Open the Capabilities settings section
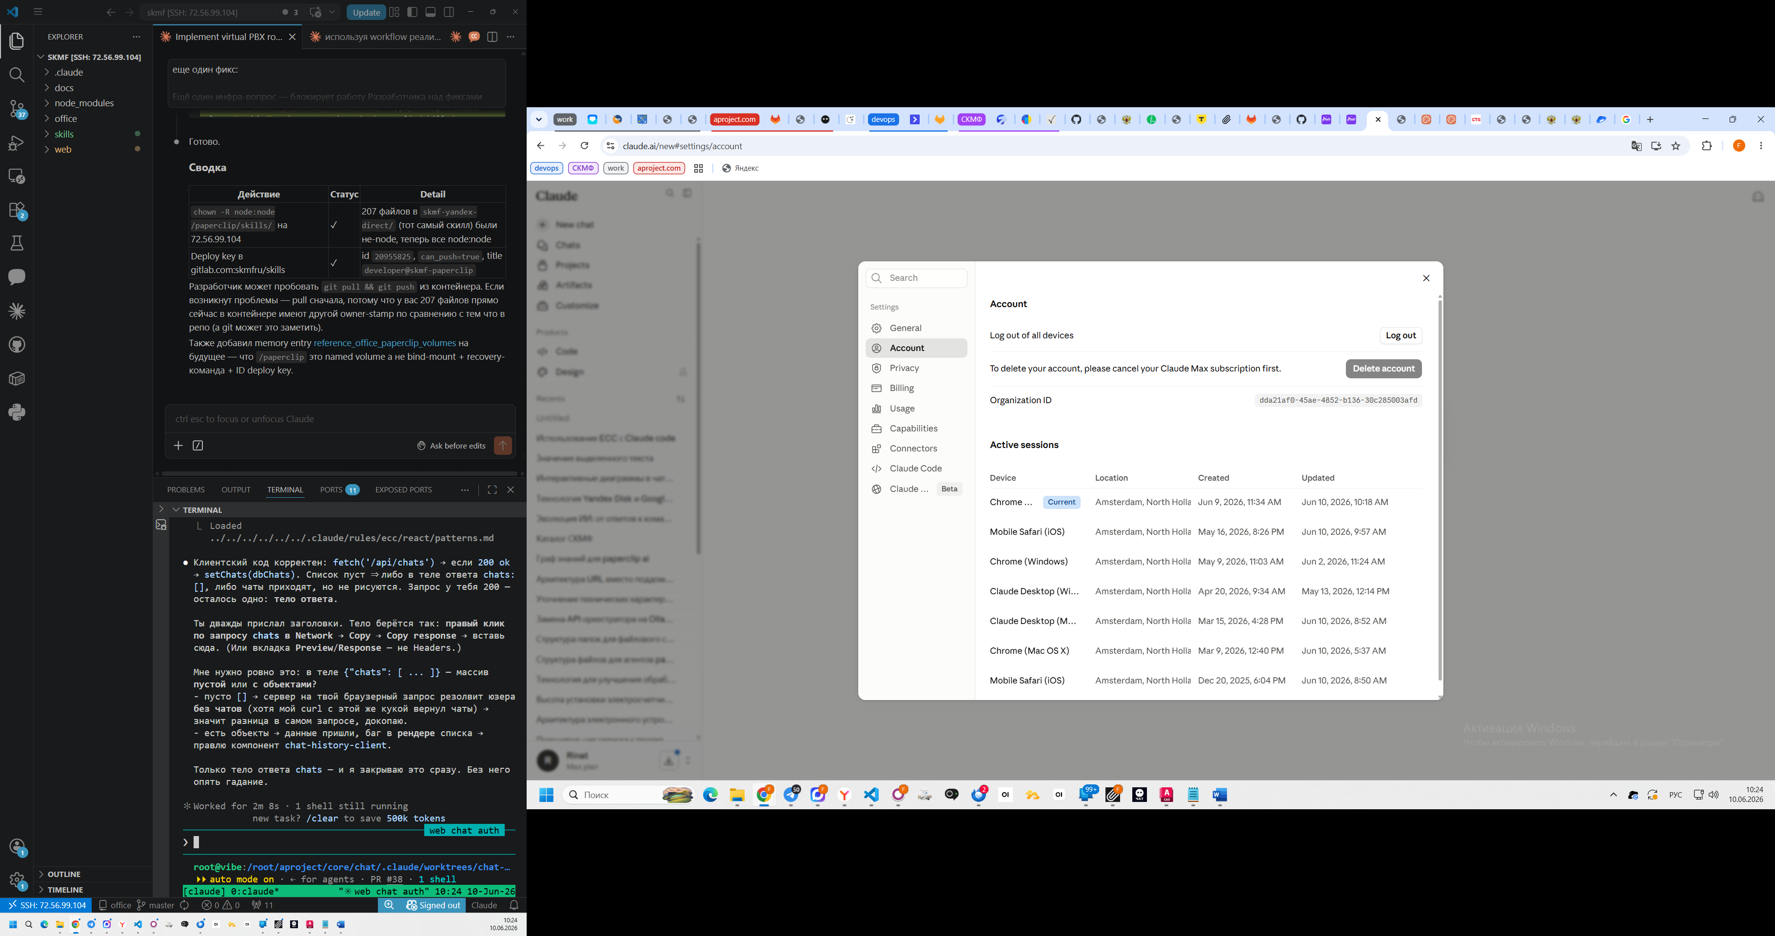Image resolution: width=1775 pixels, height=936 pixels. point(916,429)
